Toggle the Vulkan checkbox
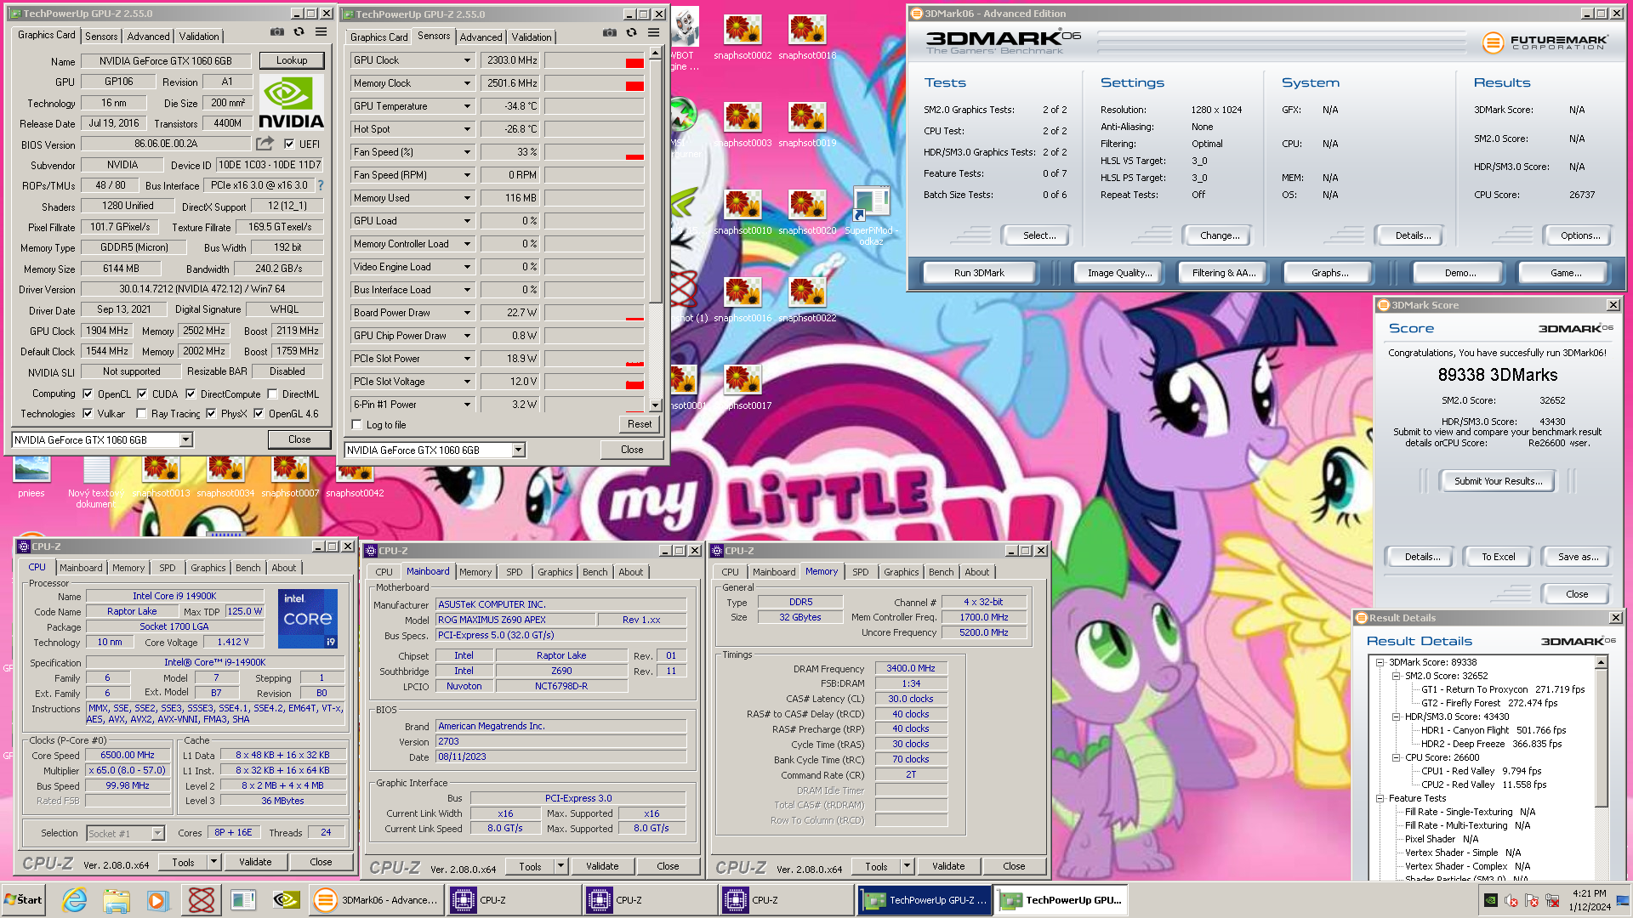 88,414
